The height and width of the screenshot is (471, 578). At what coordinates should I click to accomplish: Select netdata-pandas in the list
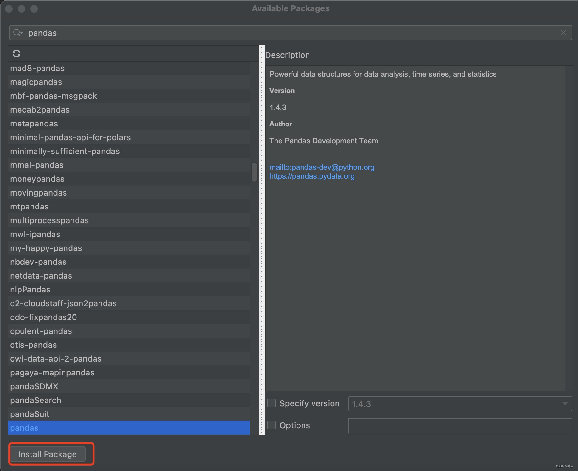129,276
